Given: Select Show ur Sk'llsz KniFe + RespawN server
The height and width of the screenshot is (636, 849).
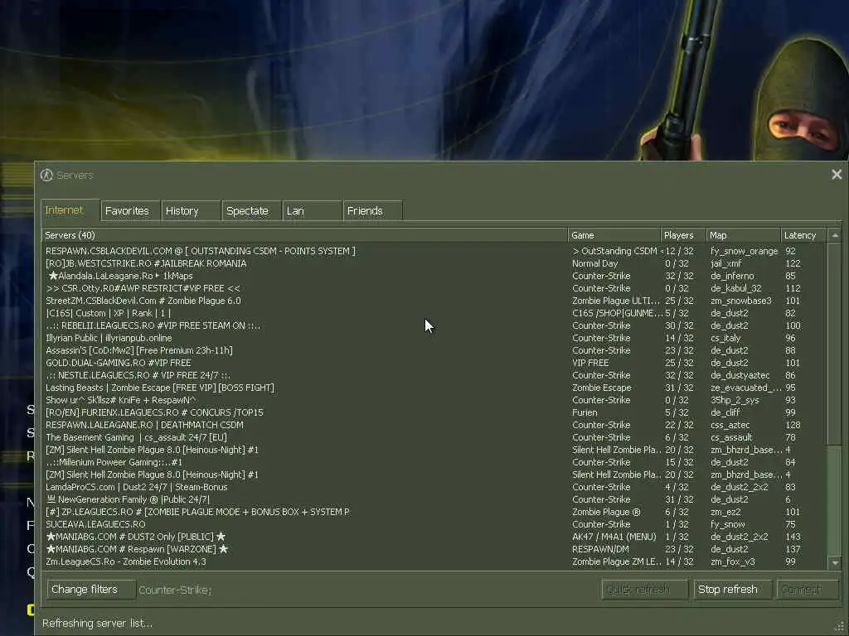Looking at the screenshot, I should (x=436, y=400).
